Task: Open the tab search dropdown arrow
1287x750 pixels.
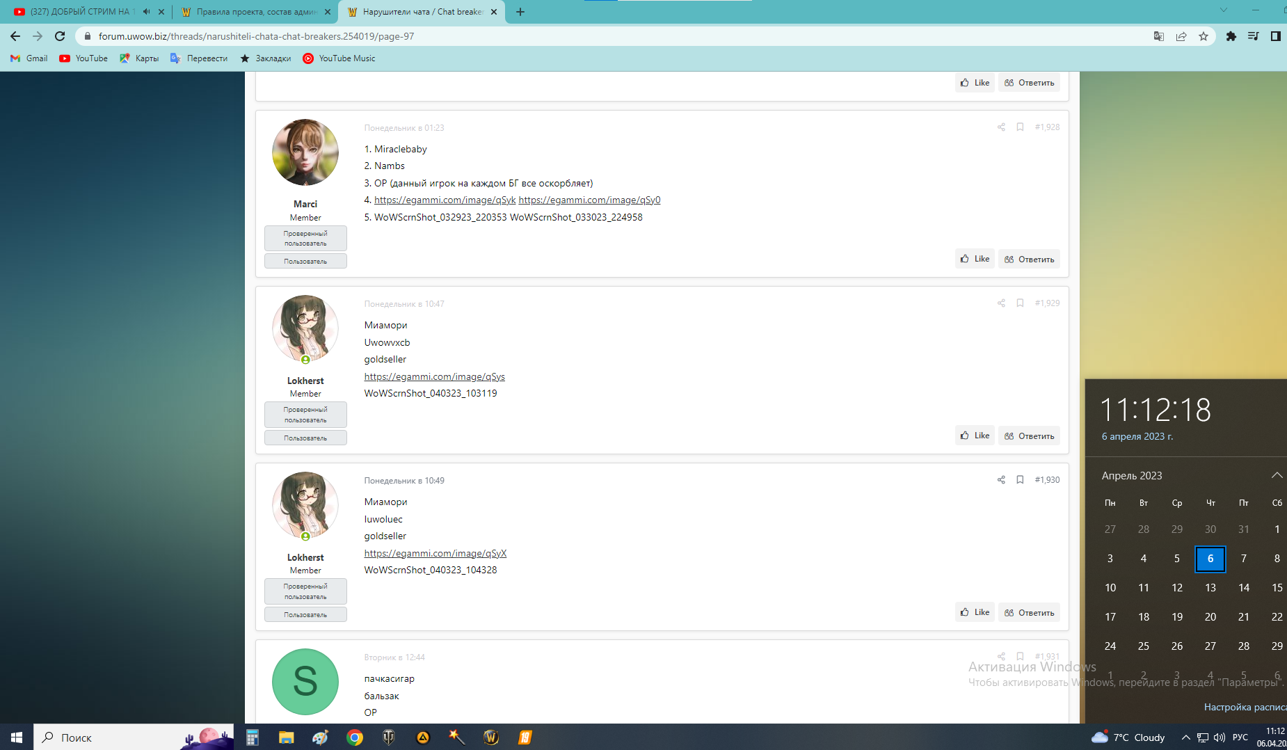Action: 1224,10
